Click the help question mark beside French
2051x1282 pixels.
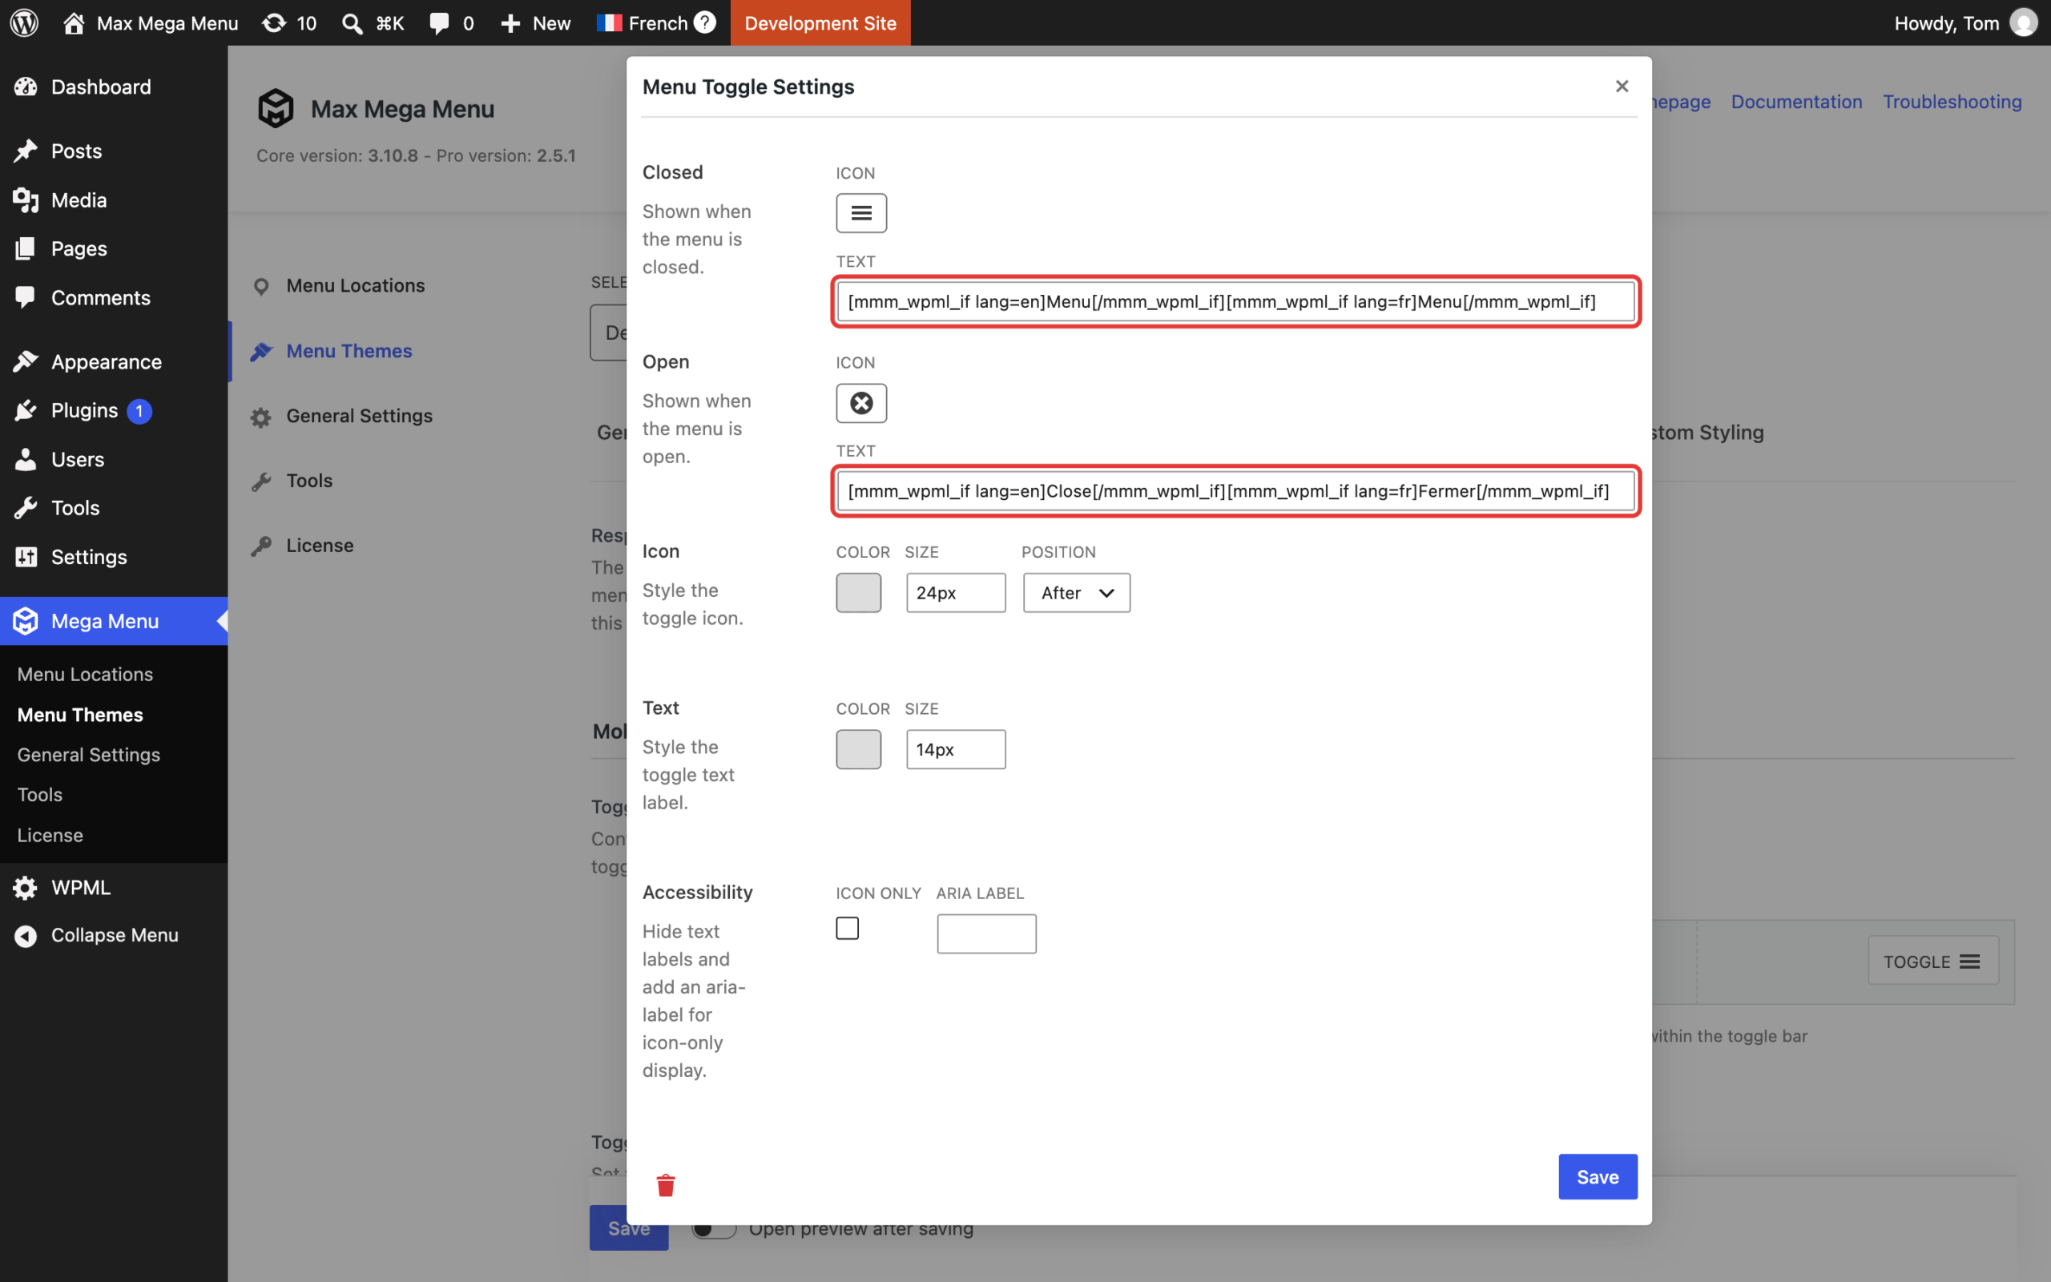coord(704,23)
